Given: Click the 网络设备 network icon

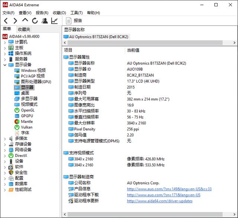Looking at the screenshot, I should pos(11,150).
